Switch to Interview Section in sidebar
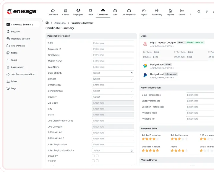The width and height of the screenshot is (214, 172). coord(20,39)
